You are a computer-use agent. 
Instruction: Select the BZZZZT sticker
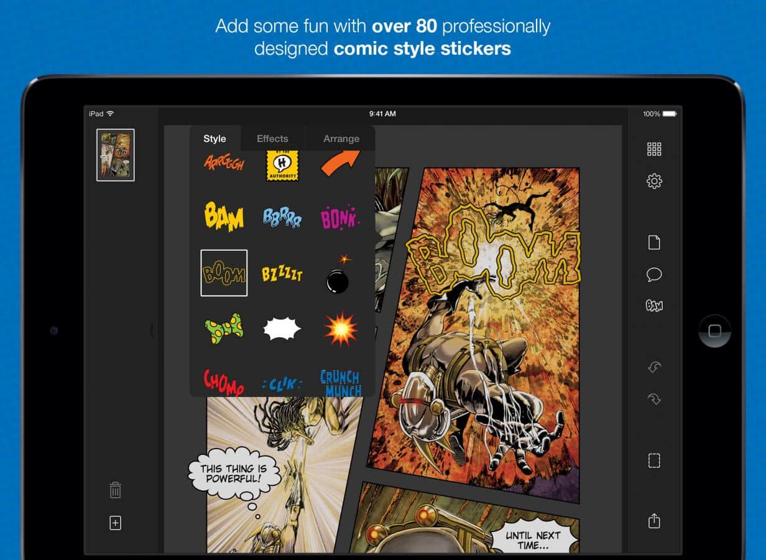[282, 273]
